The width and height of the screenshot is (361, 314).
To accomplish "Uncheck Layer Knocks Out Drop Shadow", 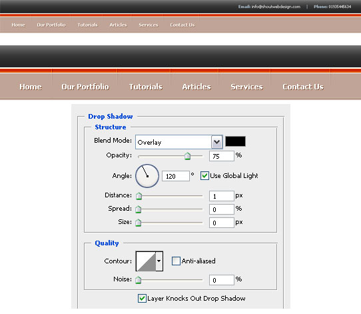I will (142, 298).
